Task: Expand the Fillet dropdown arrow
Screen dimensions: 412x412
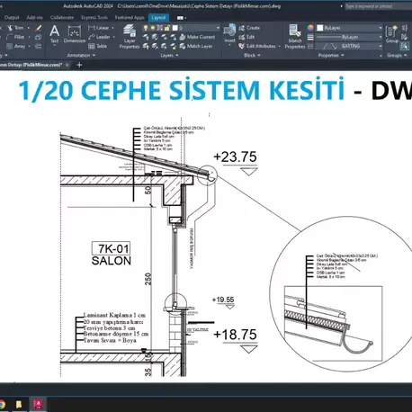Action: pyautogui.click(x=29, y=37)
